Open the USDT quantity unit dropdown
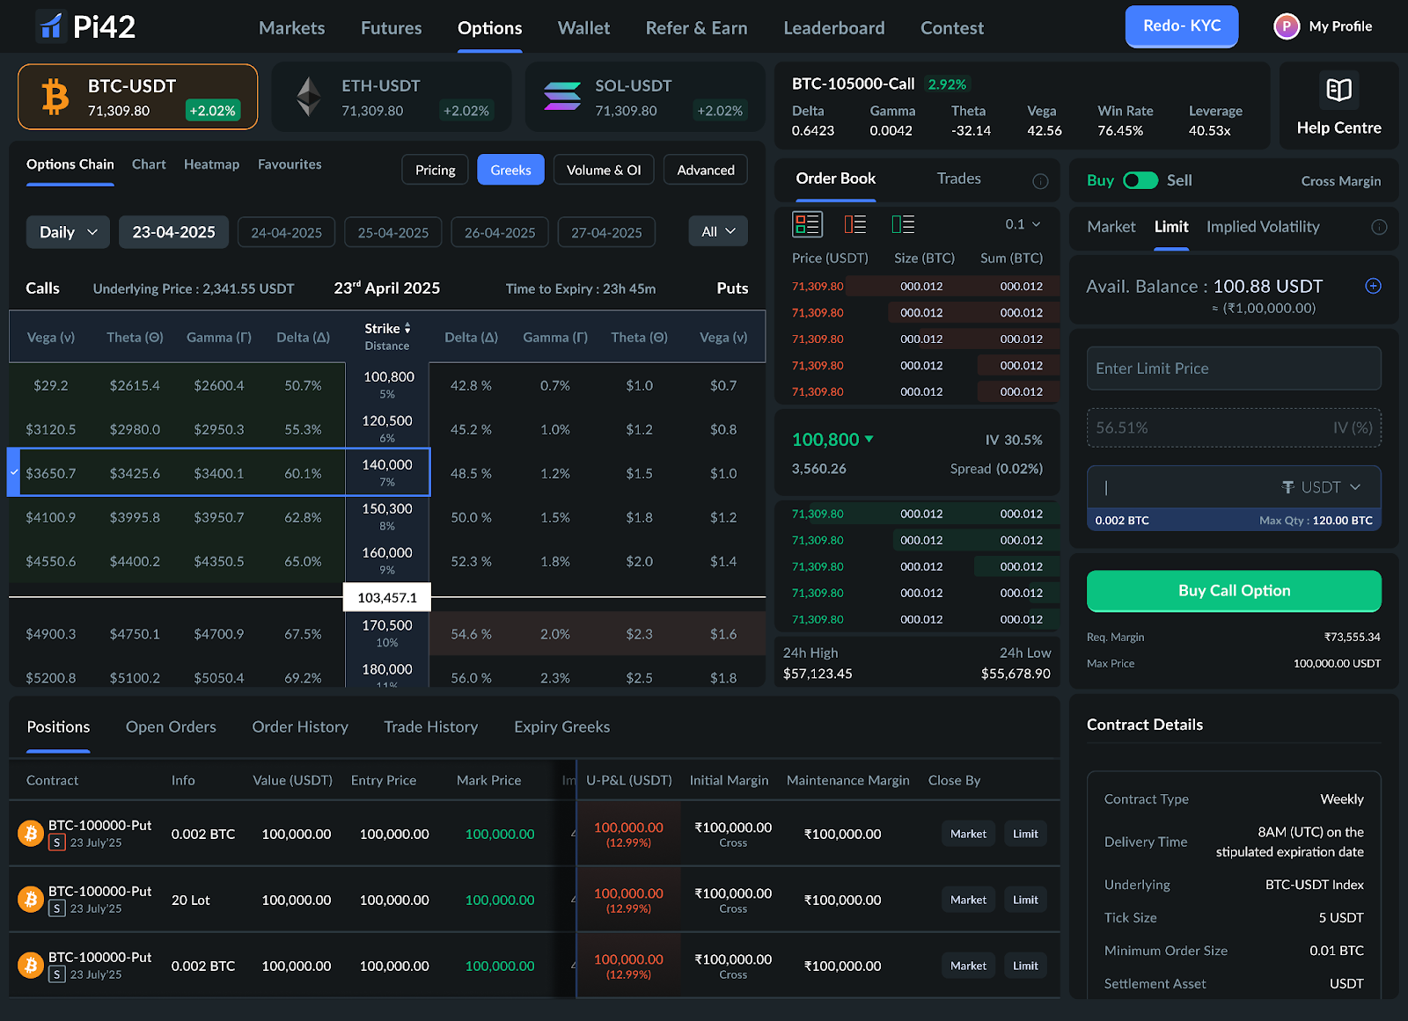 tap(1322, 487)
